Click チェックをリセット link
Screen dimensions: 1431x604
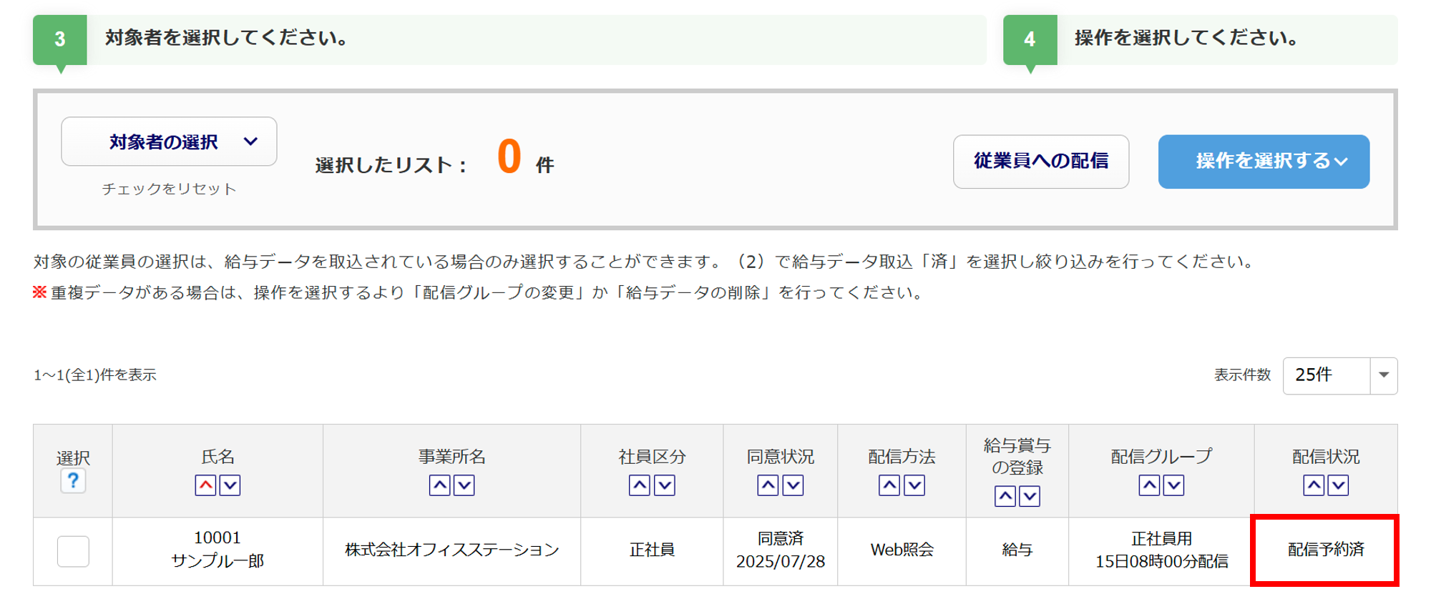[x=169, y=189]
